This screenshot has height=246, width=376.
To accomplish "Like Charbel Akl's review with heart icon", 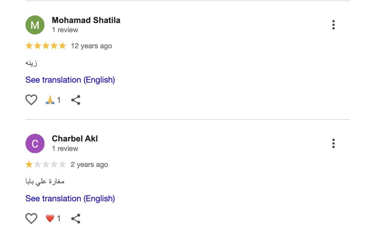I will tap(32, 219).
